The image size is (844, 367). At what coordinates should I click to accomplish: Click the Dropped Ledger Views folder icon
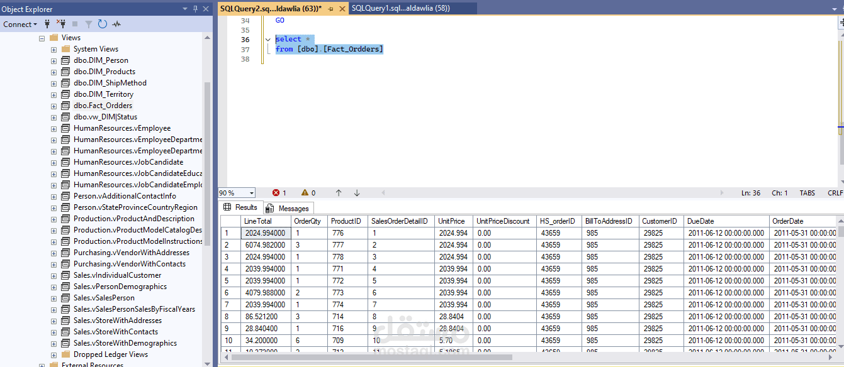tap(65, 354)
